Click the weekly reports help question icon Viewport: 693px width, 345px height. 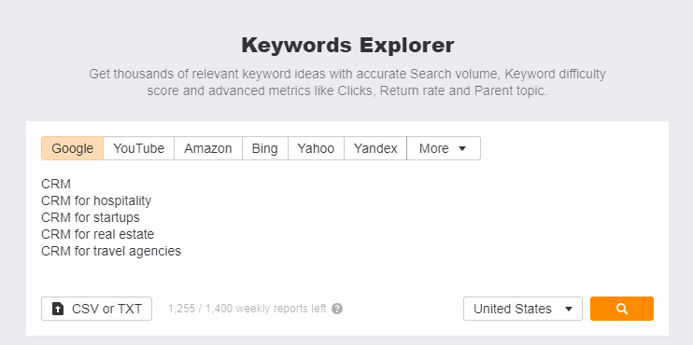[337, 309]
